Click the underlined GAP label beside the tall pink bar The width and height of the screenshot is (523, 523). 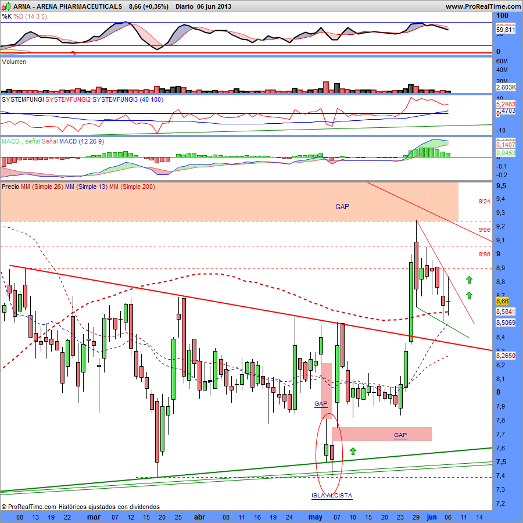pyautogui.click(x=321, y=404)
